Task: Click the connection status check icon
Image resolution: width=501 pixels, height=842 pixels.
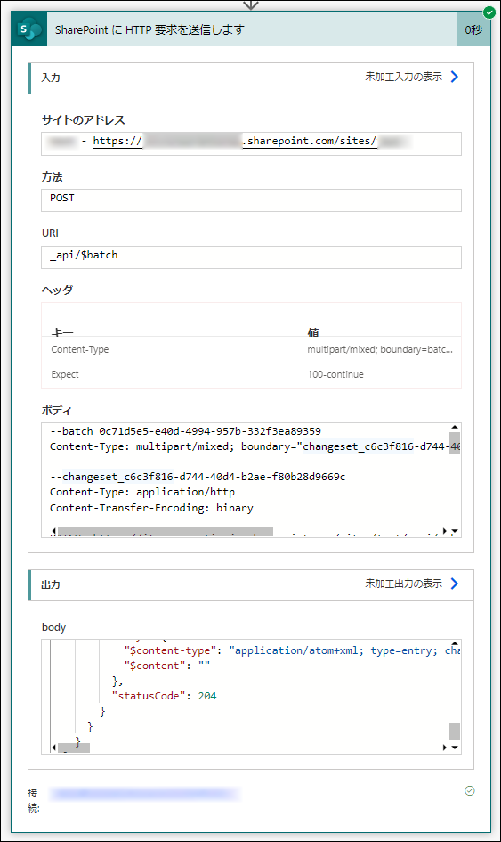Action: pyautogui.click(x=469, y=790)
